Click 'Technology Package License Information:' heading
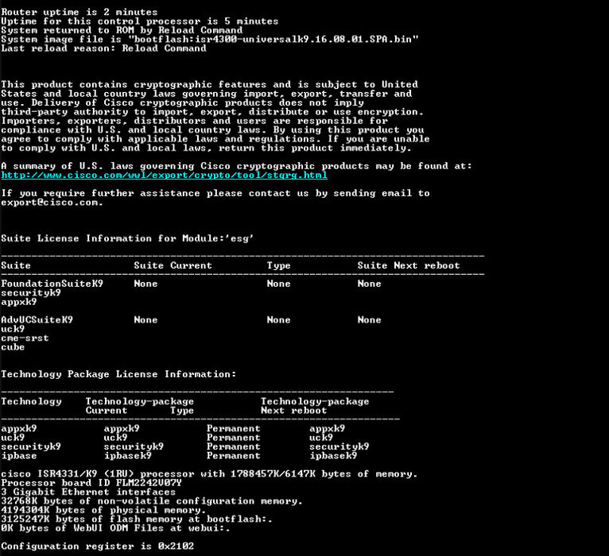This screenshot has width=609, height=556. click(x=118, y=374)
